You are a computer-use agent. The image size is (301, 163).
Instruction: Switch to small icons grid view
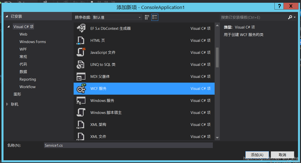[147, 17]
